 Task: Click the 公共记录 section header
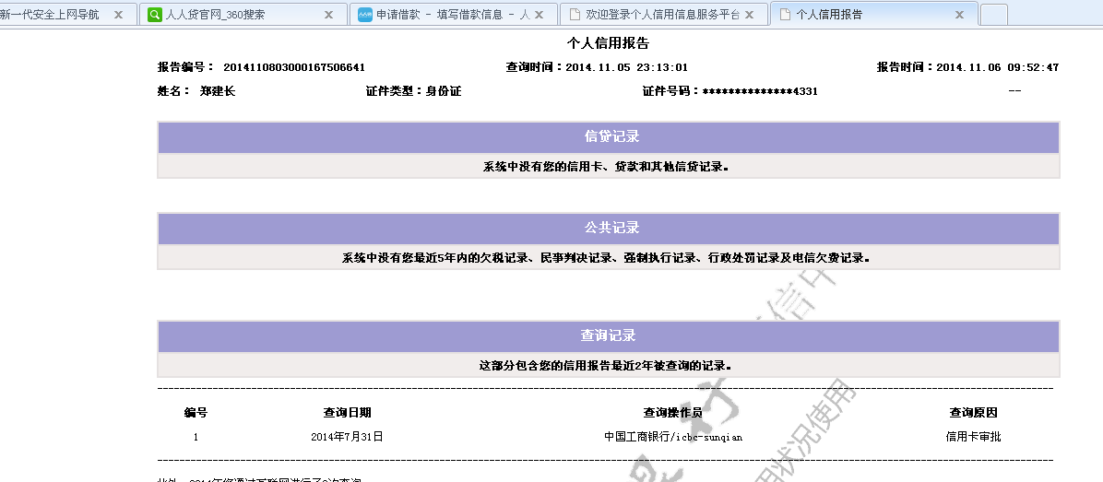tap(609, 229)
